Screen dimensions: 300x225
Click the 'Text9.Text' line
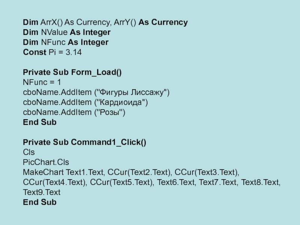click(x=42, y=193)
